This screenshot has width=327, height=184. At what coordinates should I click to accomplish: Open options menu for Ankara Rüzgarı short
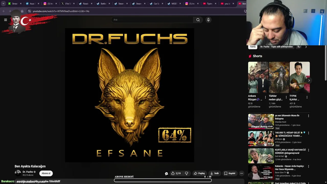[265, 97]
